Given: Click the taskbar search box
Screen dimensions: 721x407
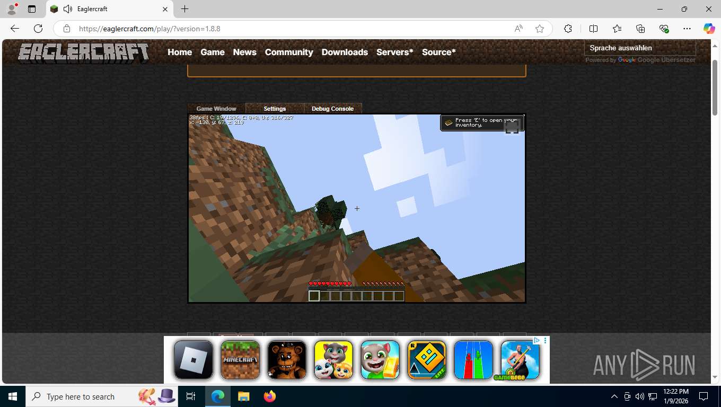Looking at the screenshot, I should tap(101, 396).
